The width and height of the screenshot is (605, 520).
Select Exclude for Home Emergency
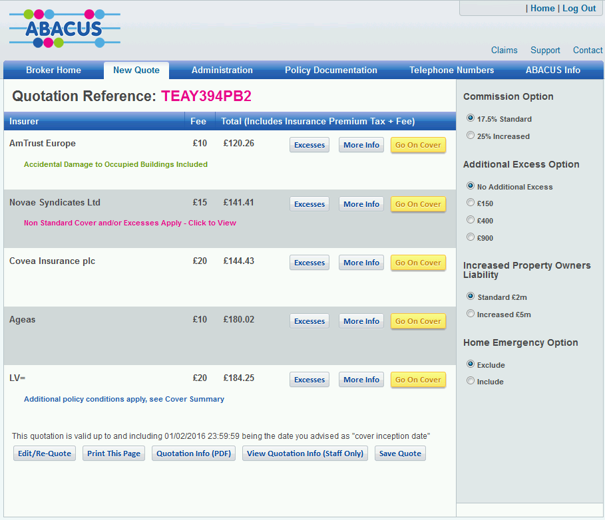coord(471,364)
